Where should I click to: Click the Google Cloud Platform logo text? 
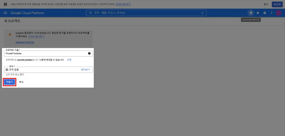27,13
